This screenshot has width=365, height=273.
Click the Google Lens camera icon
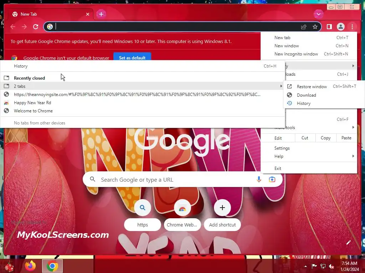coord(272,180)
